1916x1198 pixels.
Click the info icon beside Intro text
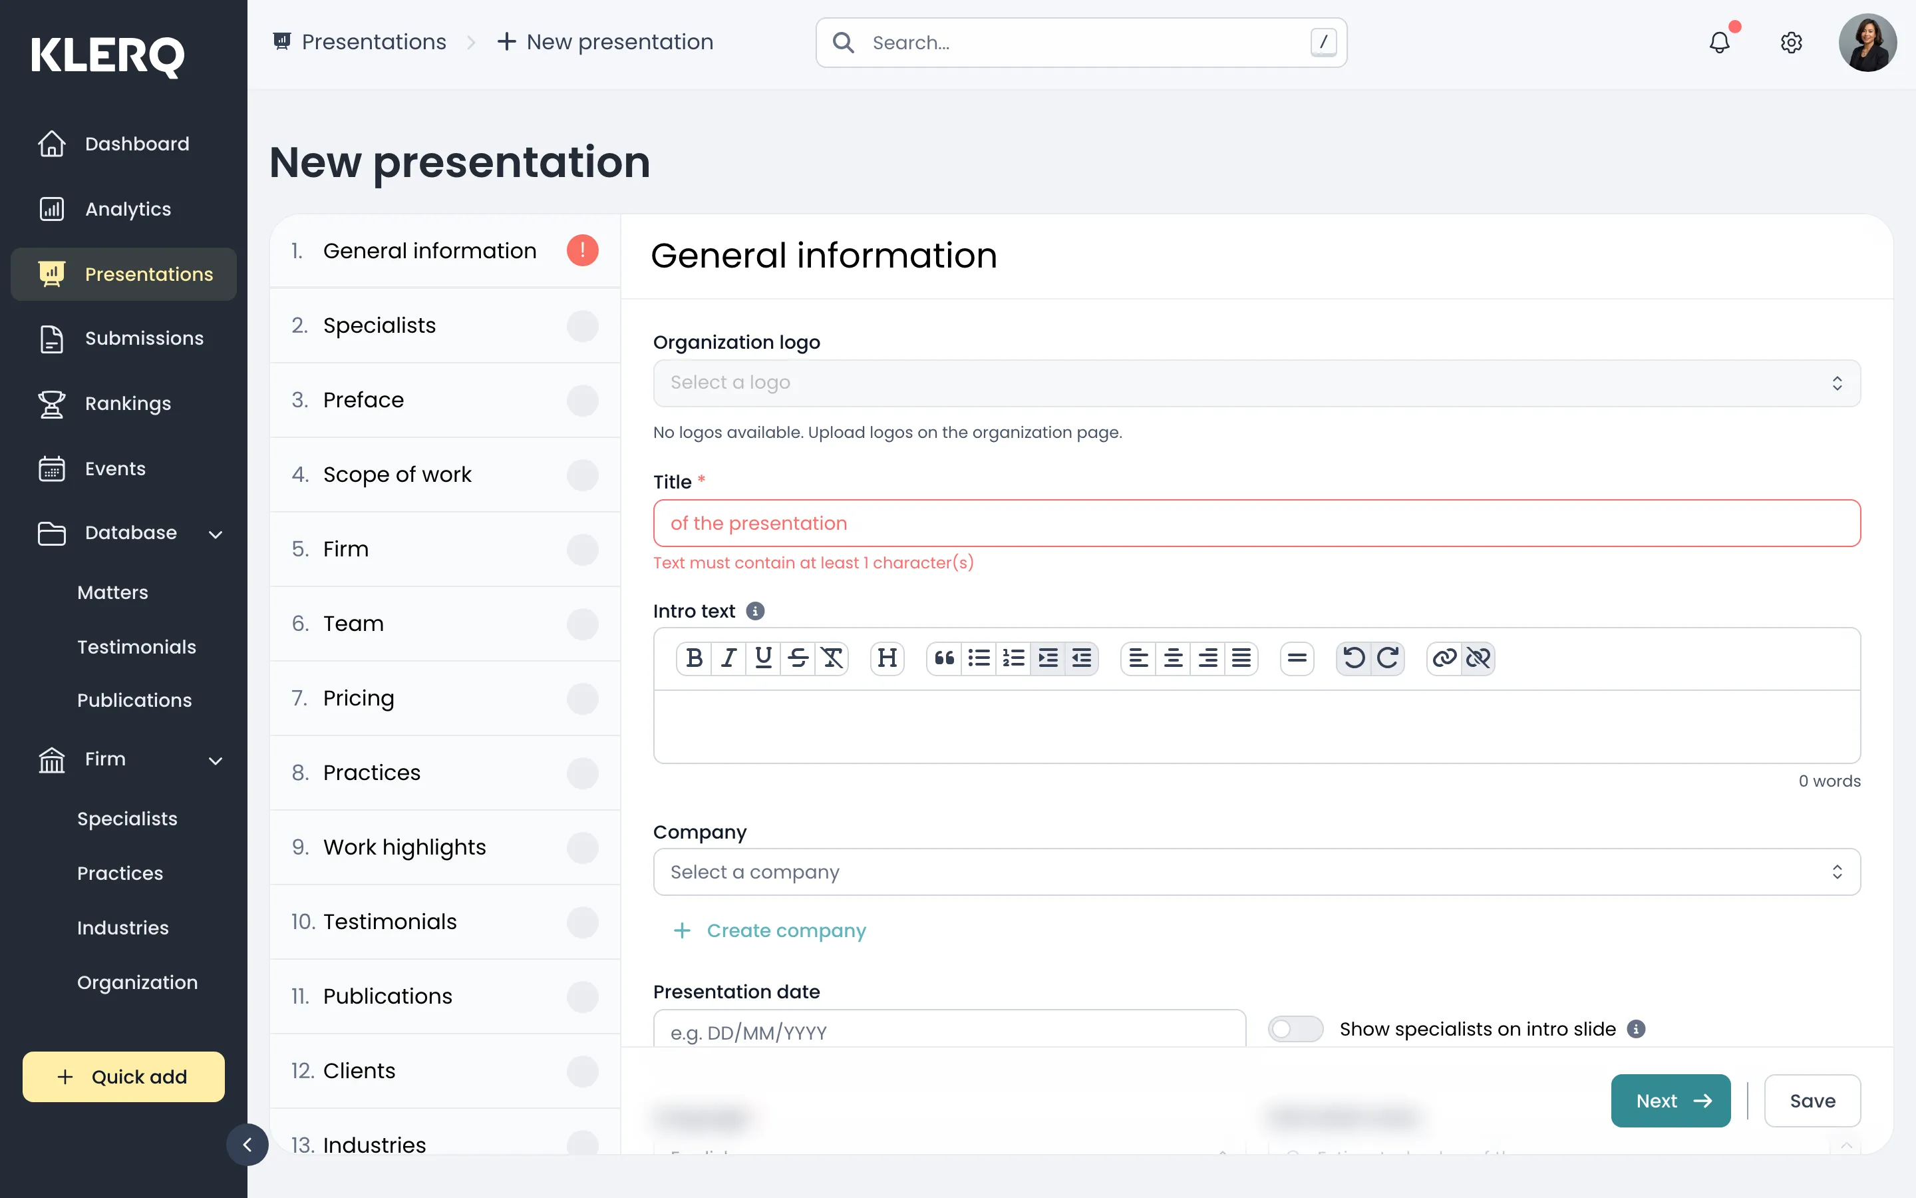pos(755,611)
